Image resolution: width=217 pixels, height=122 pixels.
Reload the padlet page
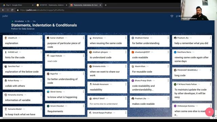pos(12,10)
